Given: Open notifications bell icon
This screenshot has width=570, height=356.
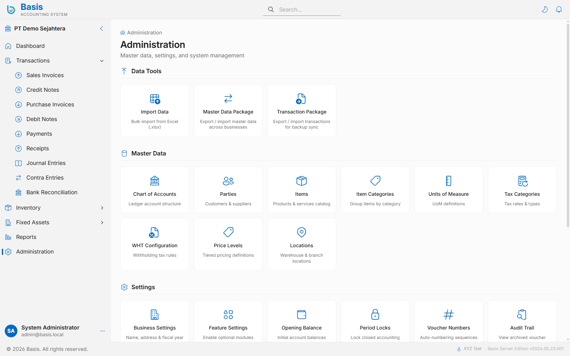Looking at the screenshot, I should [x=559, y=9].
